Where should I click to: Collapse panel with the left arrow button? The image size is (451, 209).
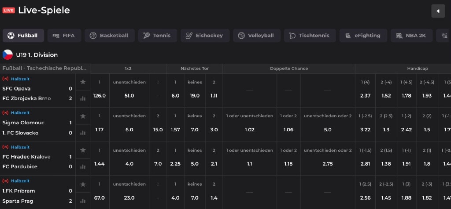click(x=438, y=11)
